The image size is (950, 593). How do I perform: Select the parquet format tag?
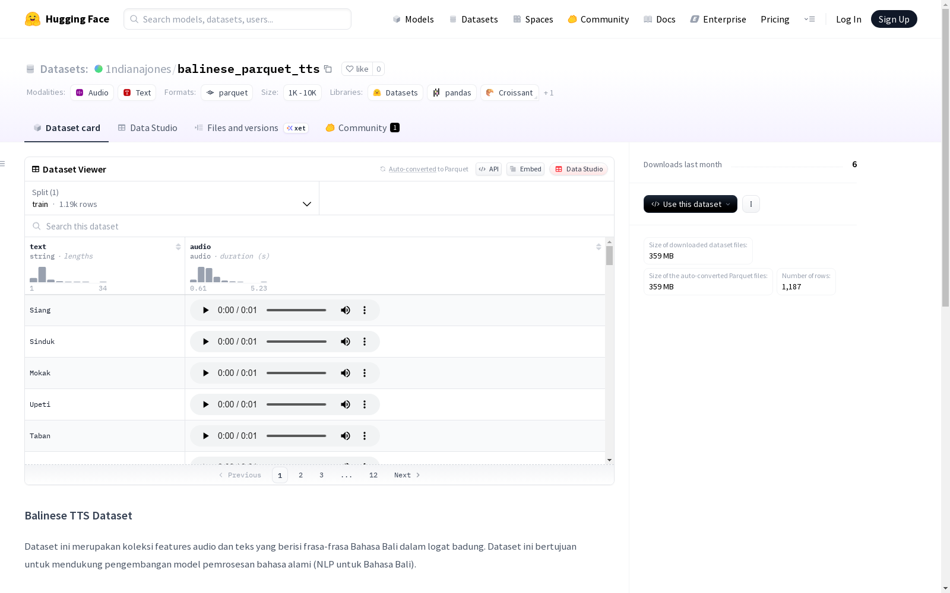227,93
